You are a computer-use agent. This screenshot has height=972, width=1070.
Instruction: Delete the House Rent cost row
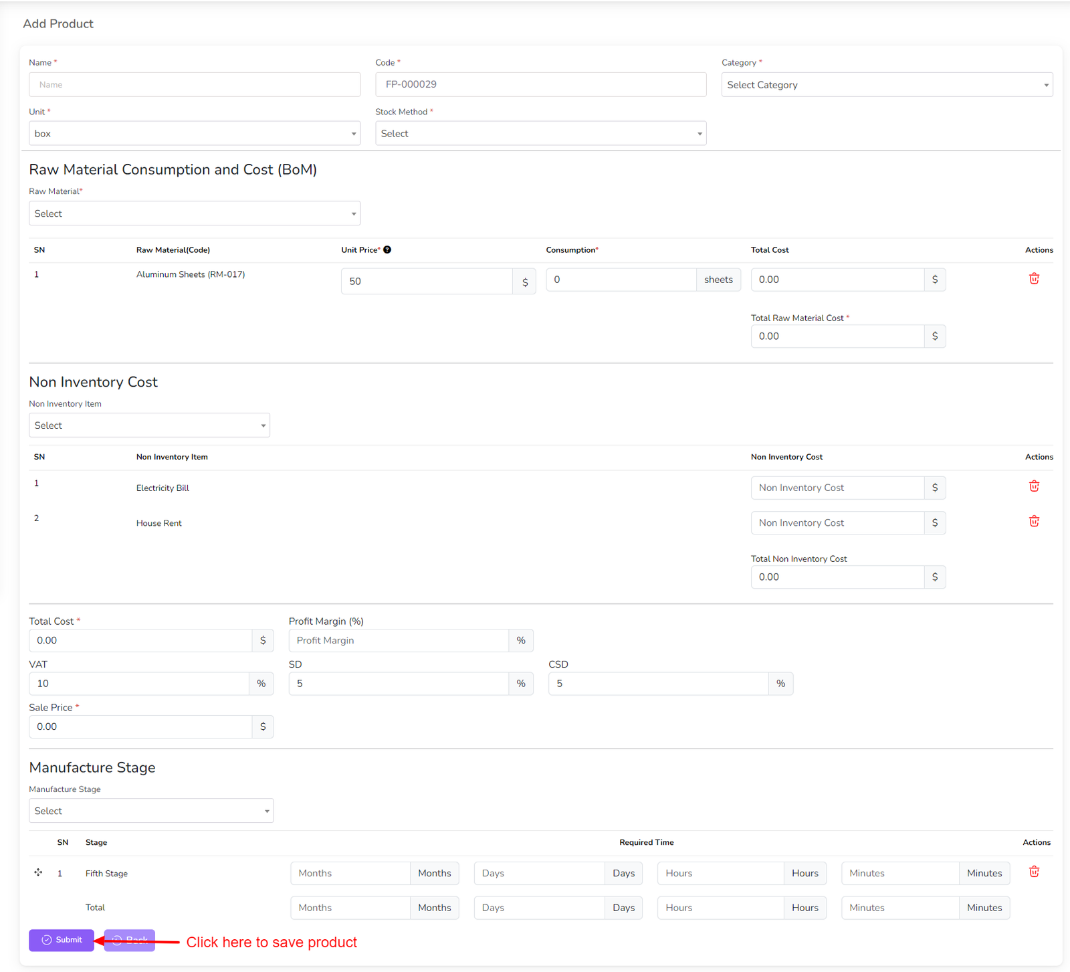click(x=1034, y=521)
